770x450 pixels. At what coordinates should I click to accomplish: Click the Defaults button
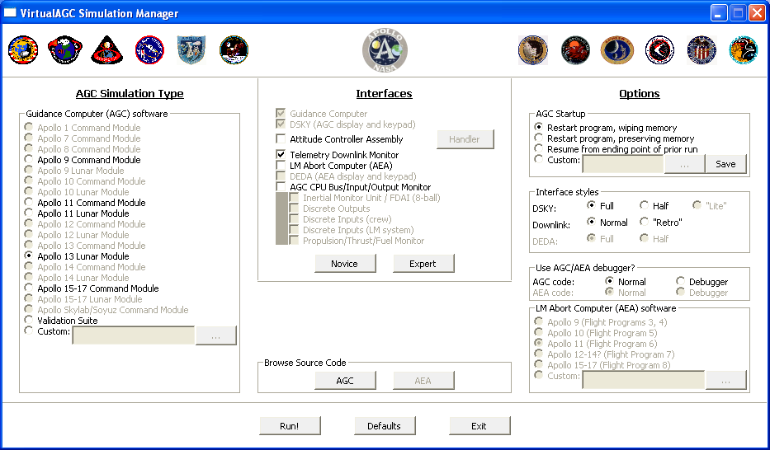tap(385, 425)
